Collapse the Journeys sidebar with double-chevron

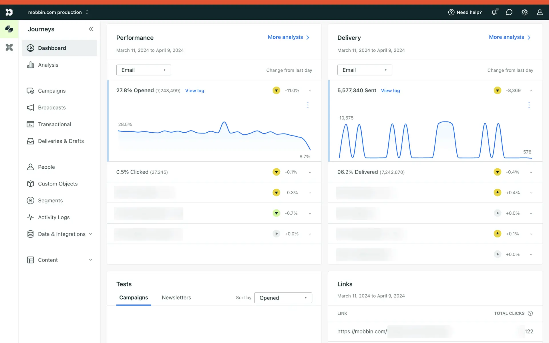point(91,29)
